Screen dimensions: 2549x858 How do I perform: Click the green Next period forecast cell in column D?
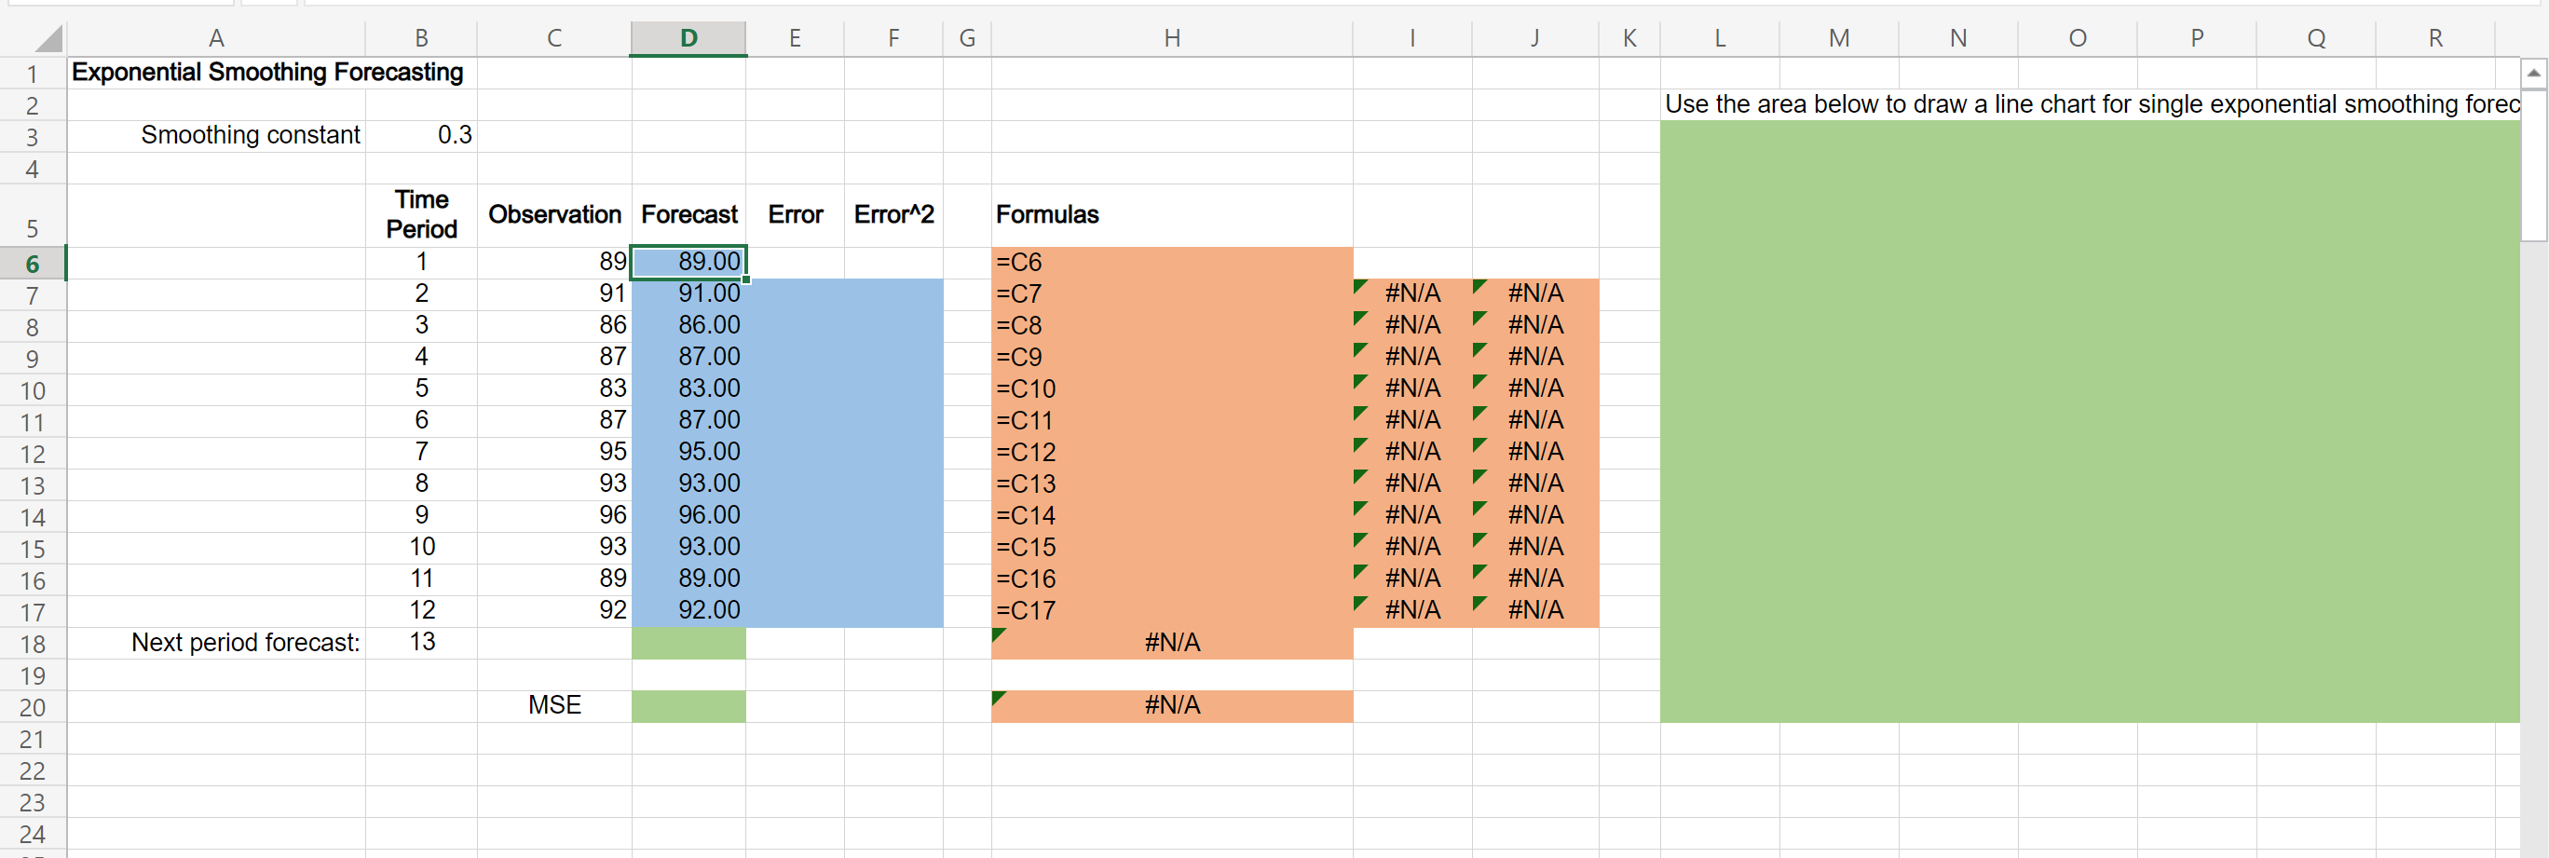pos(688,642)
